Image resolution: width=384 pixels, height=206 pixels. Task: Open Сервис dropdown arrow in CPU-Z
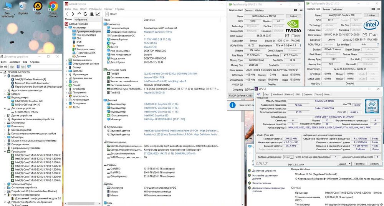click(x=350, y=164)
